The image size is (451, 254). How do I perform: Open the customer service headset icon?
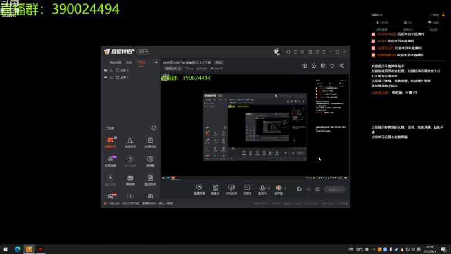point(288,52)
